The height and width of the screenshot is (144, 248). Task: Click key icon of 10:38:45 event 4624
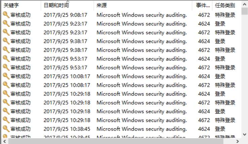point(6,129)
